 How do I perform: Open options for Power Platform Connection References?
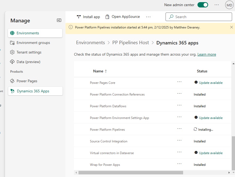(x=179, y=93)
